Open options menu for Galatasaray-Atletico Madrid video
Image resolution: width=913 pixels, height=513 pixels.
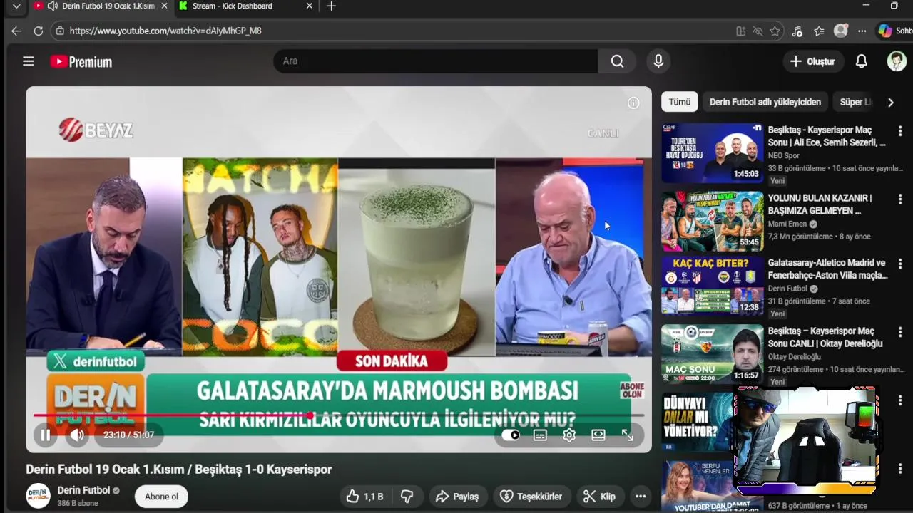click(900, 264)
